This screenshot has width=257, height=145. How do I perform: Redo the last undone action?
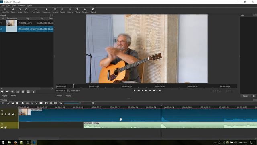(x=26, y=11)
